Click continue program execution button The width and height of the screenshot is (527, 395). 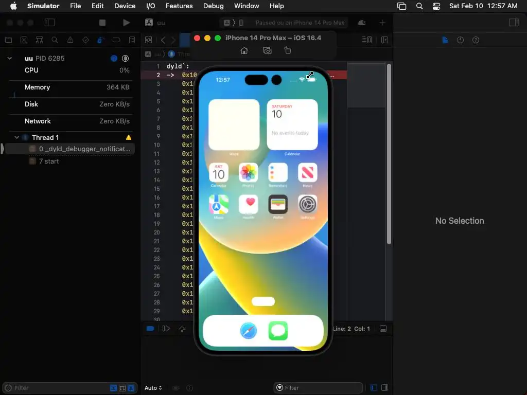[x=166, y=329]
